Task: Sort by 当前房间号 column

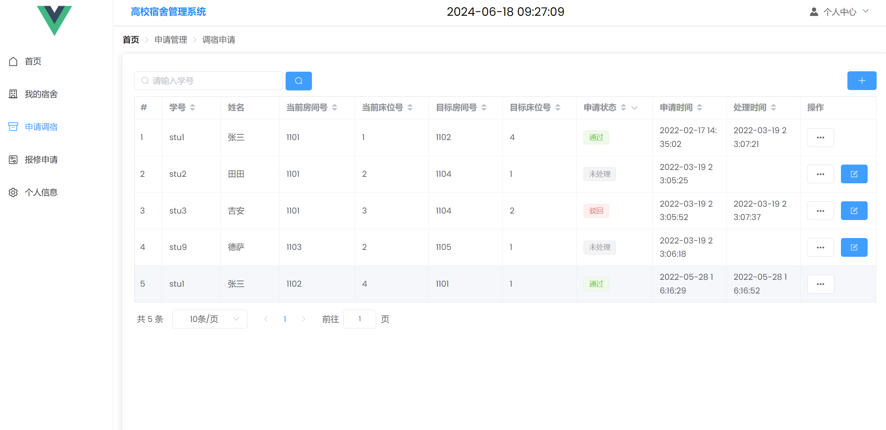Action: pos(335,107)
